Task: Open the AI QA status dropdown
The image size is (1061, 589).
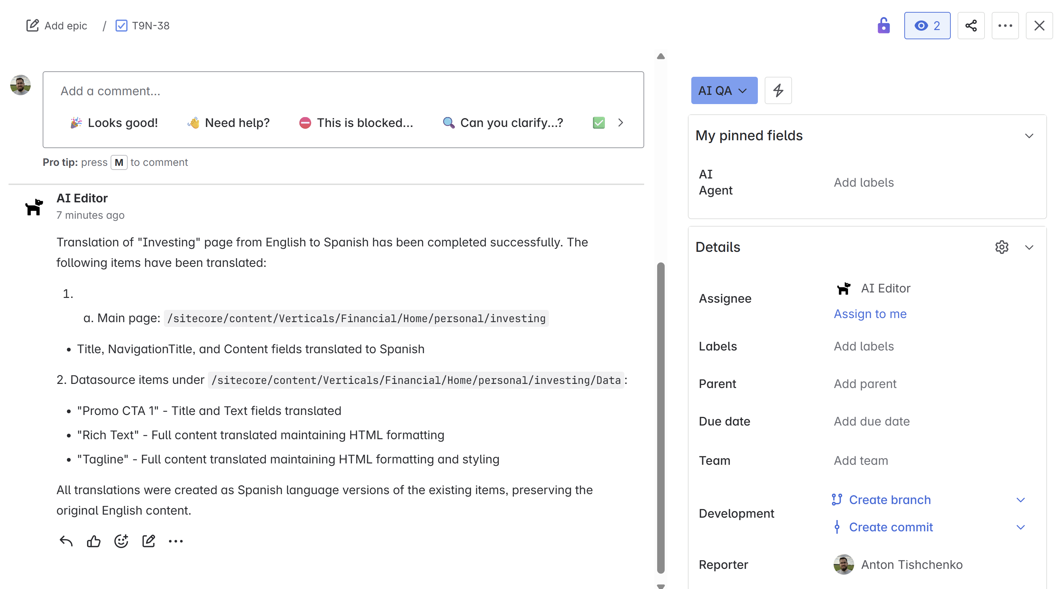Action: point(724,90)
